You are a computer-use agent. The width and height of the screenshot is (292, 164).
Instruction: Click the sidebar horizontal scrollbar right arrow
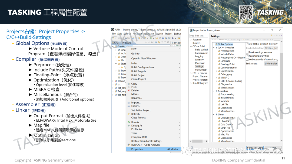pos(206,141)
